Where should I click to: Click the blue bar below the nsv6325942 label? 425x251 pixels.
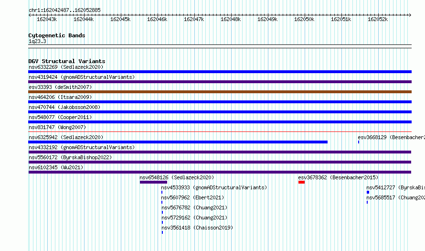point(178,142)
